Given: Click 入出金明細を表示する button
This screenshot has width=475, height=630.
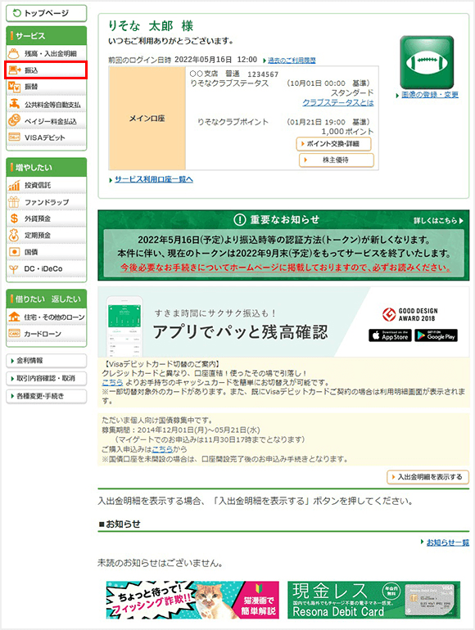Looking at the screenshot, I should 428,477.
